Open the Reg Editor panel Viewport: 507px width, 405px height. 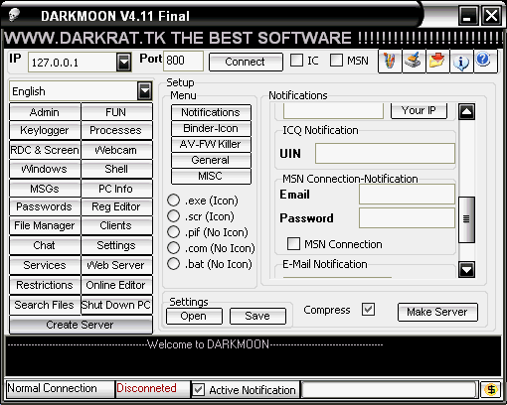116,206
